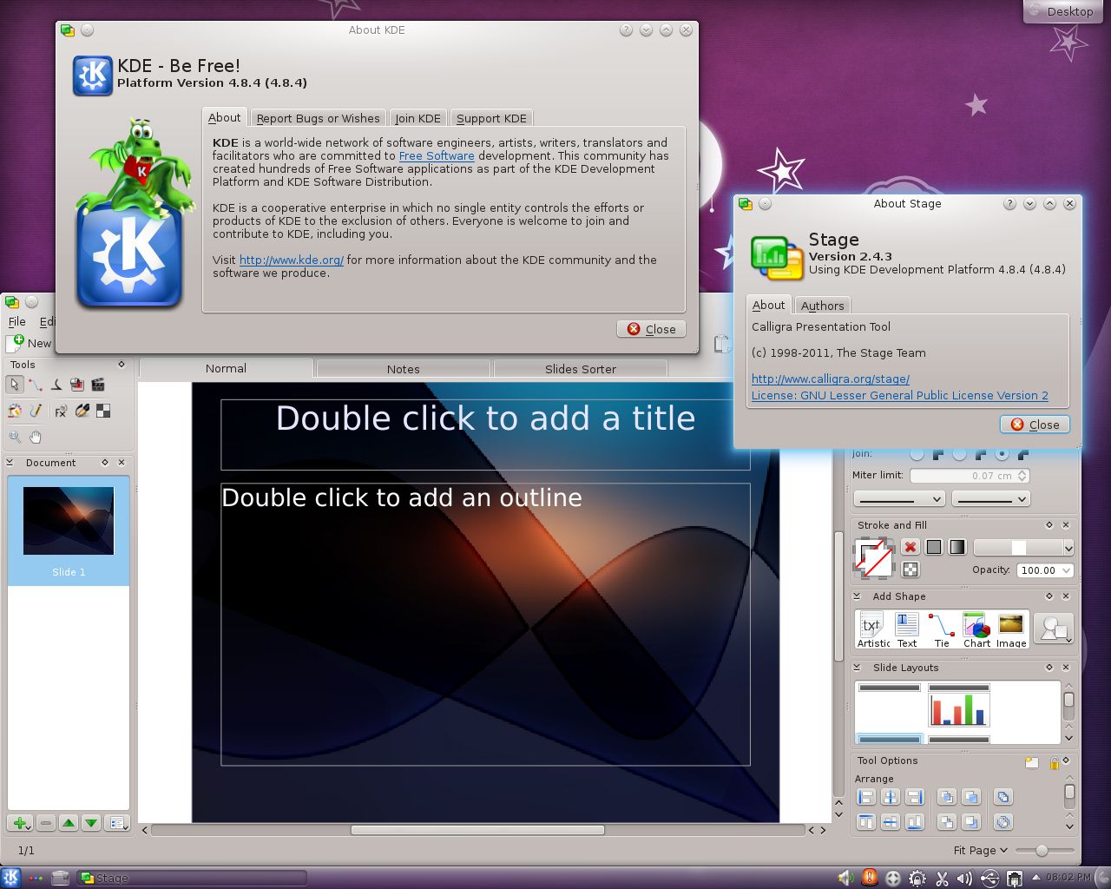Select the clapperboard animation tool
The image size is (1111, 889).
click(98, 385)
